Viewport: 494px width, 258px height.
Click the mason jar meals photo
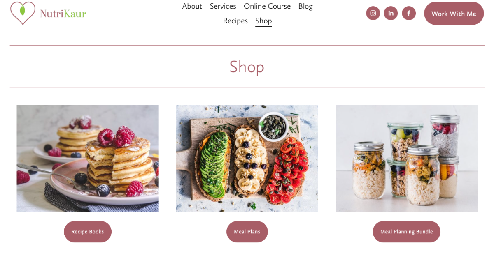pyautogui.click(x=407, y=158)
